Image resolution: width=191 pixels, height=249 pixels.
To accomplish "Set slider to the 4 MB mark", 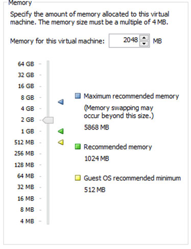I will 48,221.
